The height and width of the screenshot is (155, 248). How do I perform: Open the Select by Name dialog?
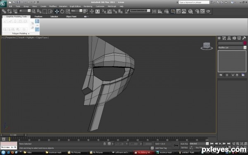tap(39, 11)
